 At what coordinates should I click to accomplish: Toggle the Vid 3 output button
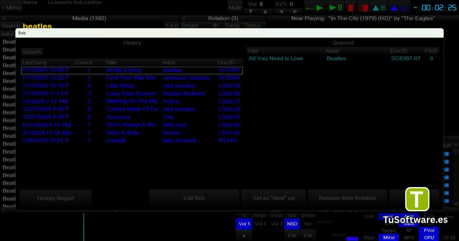277,224
